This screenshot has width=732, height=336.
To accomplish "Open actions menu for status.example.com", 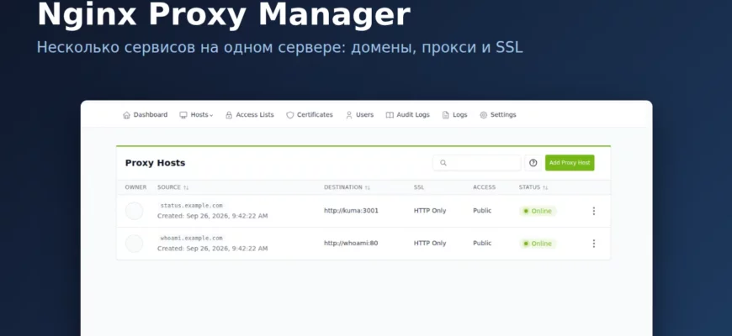I will 594,211.
